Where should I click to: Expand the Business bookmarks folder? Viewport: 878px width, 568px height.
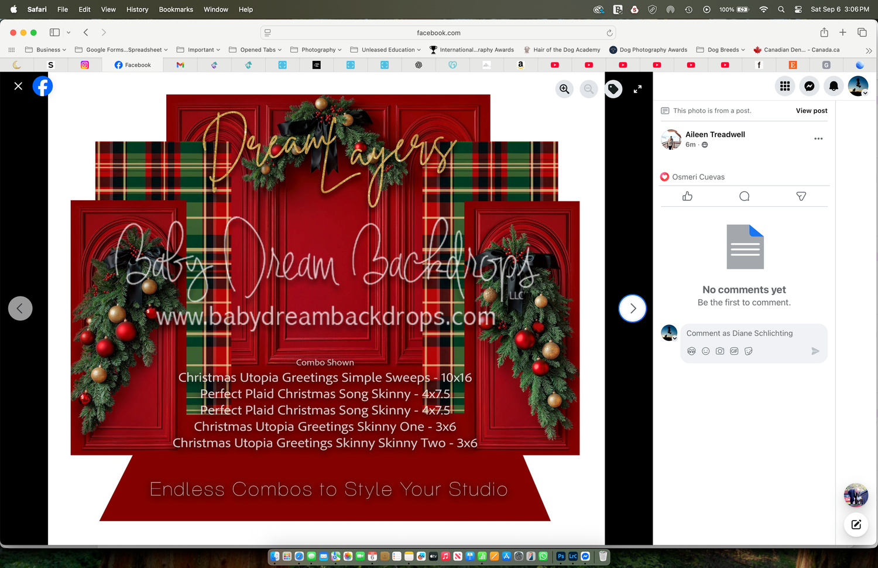[46, 50]
